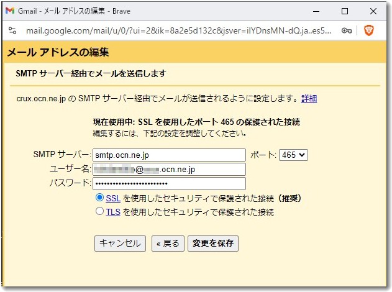Image resolution: width=392 pixels, height=292 pixels.
Task: Open Brave Shields lion icon
Action: pyautogui.click(x=369, y=30)
